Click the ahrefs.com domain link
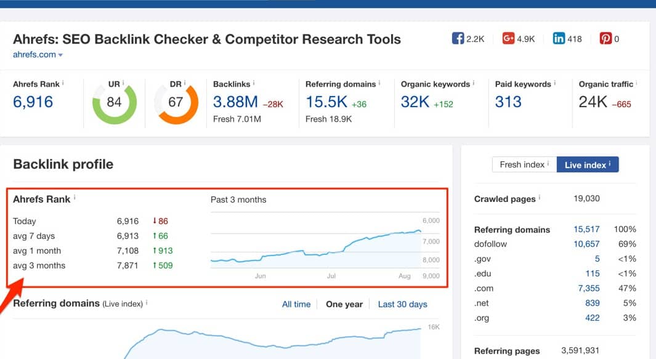The height and width of the screenshot is (359, 656). click(34, 54)
